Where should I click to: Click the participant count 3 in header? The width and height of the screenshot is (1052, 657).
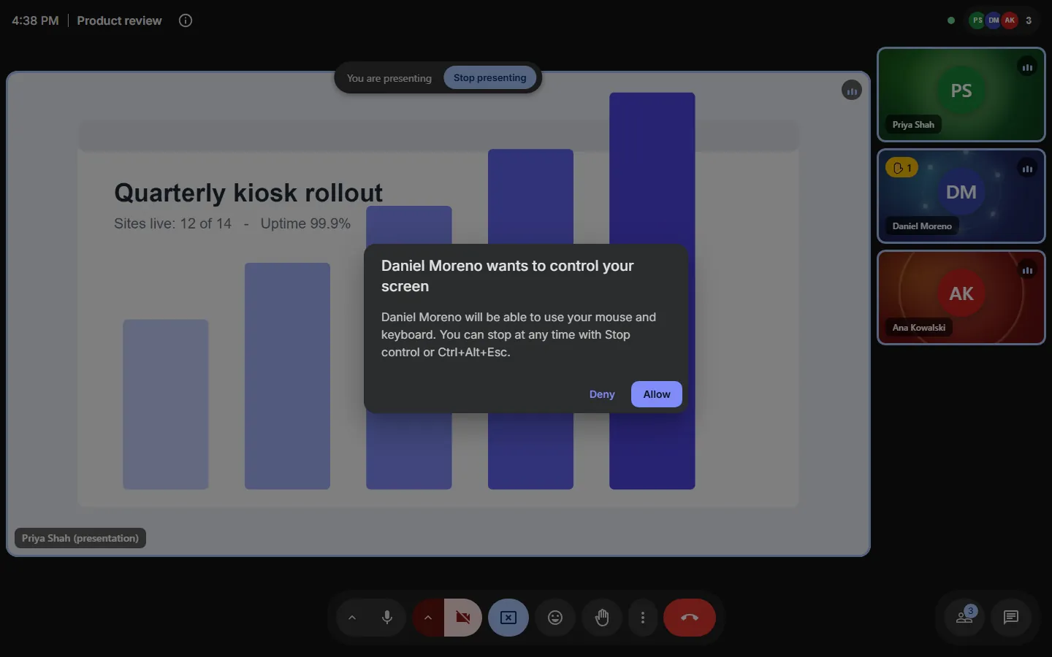pos(1029,20)
